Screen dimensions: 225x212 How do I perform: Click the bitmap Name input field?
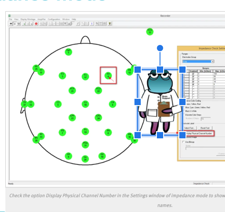point(205,148)
